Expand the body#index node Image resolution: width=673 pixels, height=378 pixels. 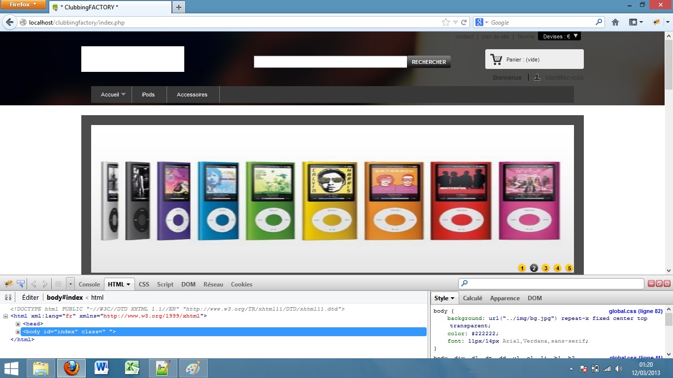point(18,332)
